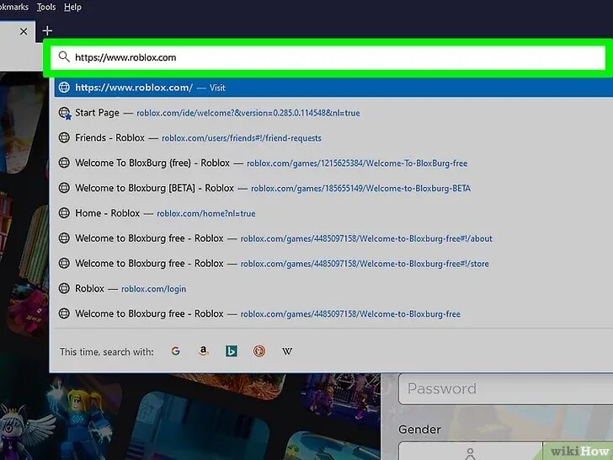Click the Password field on Roblox page
Image resolution: width=613 pixels, height=460 pixels.
[x=505, y=389]
